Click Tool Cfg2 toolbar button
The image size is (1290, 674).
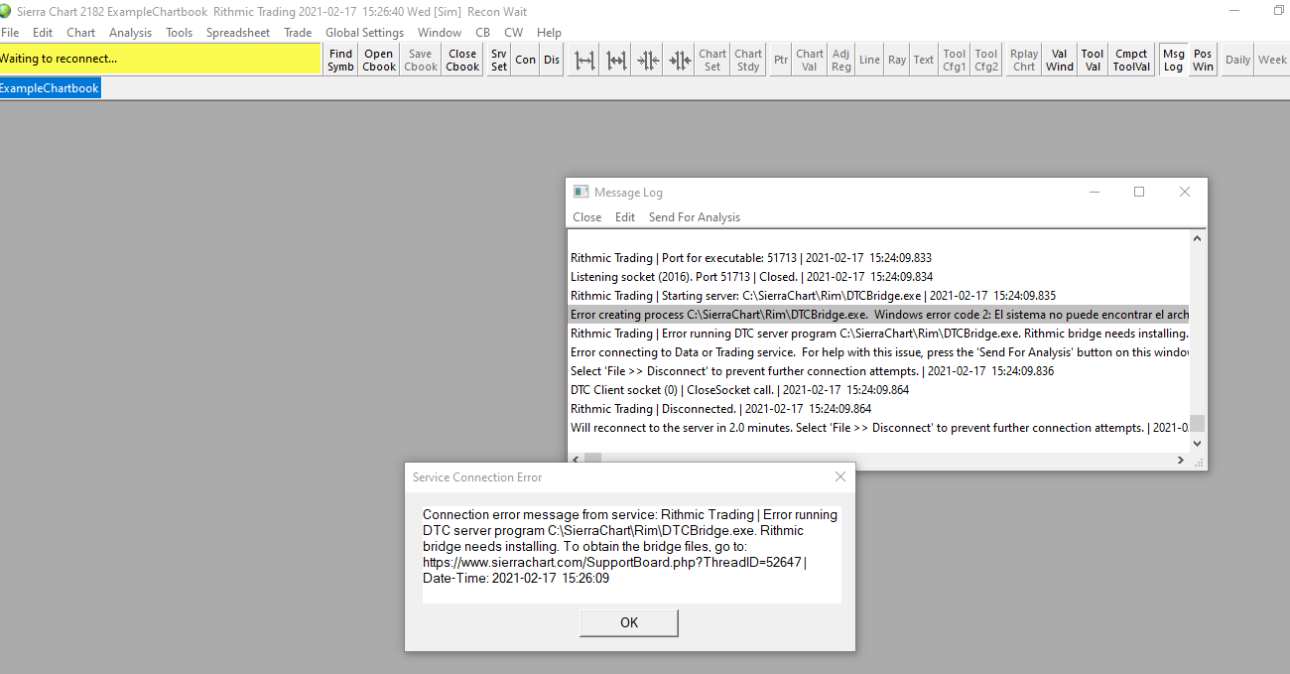coord(986,60)
